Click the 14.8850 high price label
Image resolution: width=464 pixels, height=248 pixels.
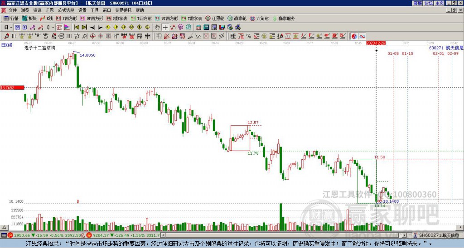click(x=87, y=55)
